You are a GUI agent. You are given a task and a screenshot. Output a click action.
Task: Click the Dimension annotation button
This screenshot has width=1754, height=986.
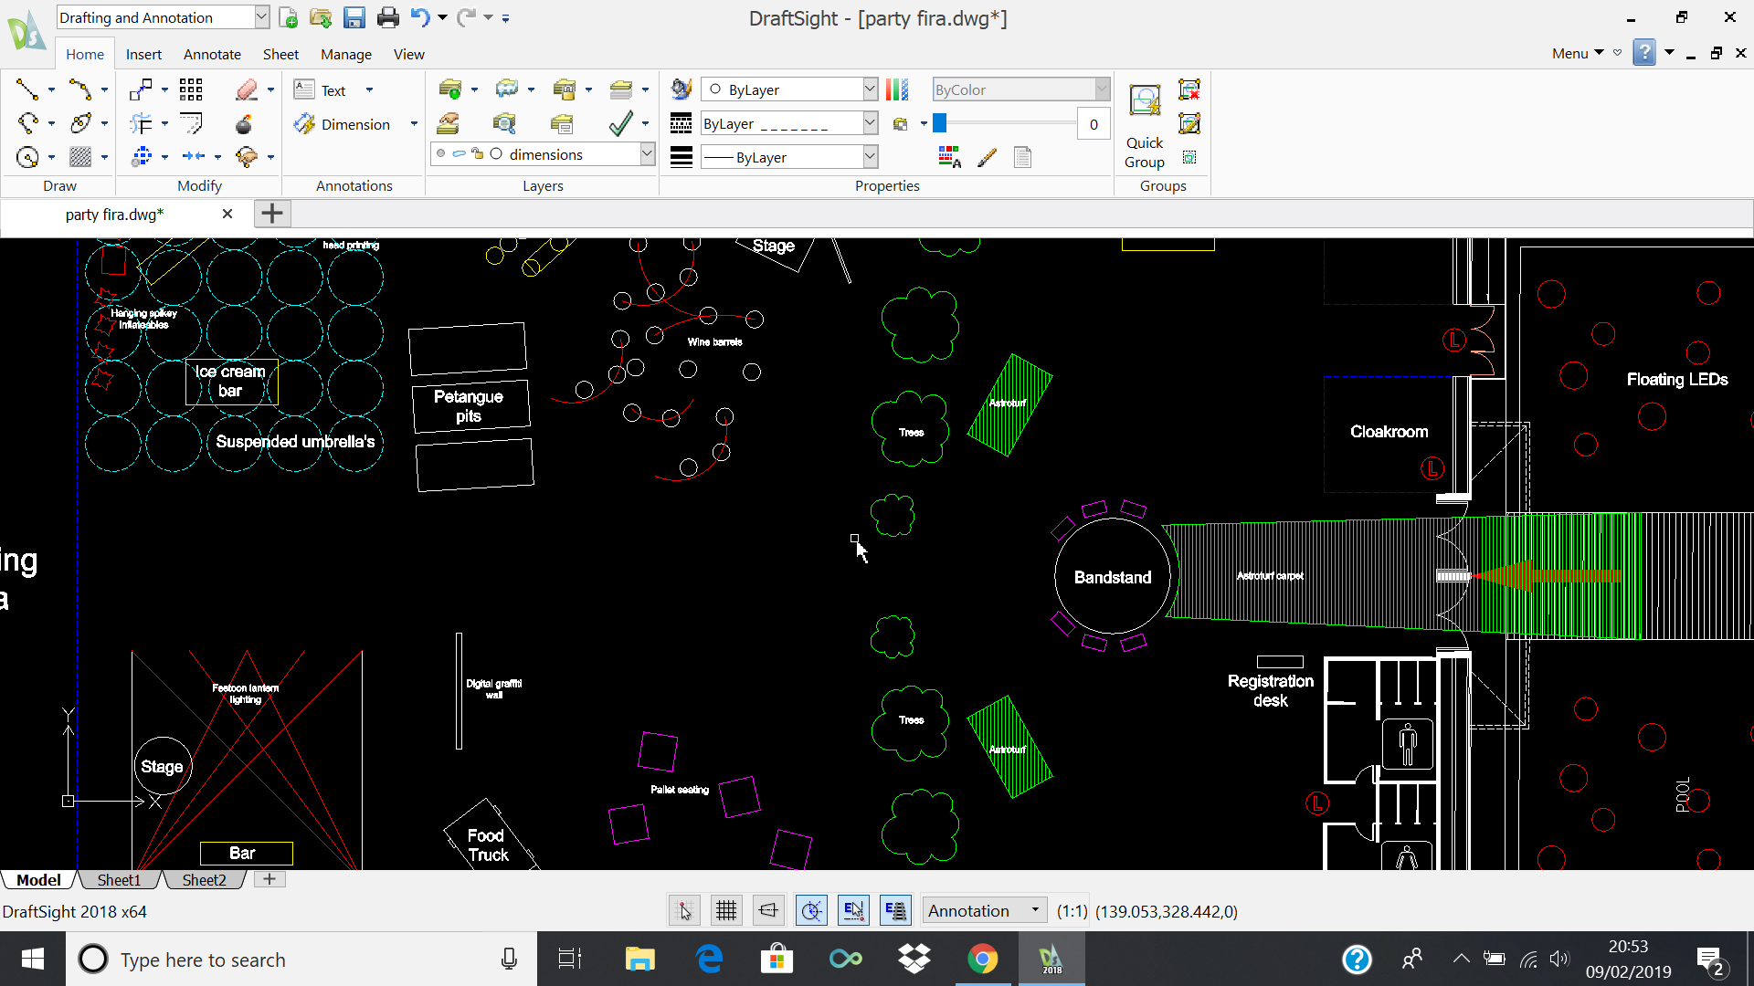coord(343,124)
